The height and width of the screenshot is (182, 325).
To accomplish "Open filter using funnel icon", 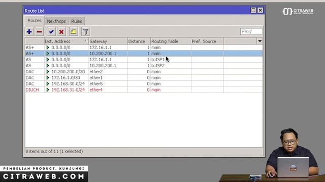I will click(x=86, y=32).
